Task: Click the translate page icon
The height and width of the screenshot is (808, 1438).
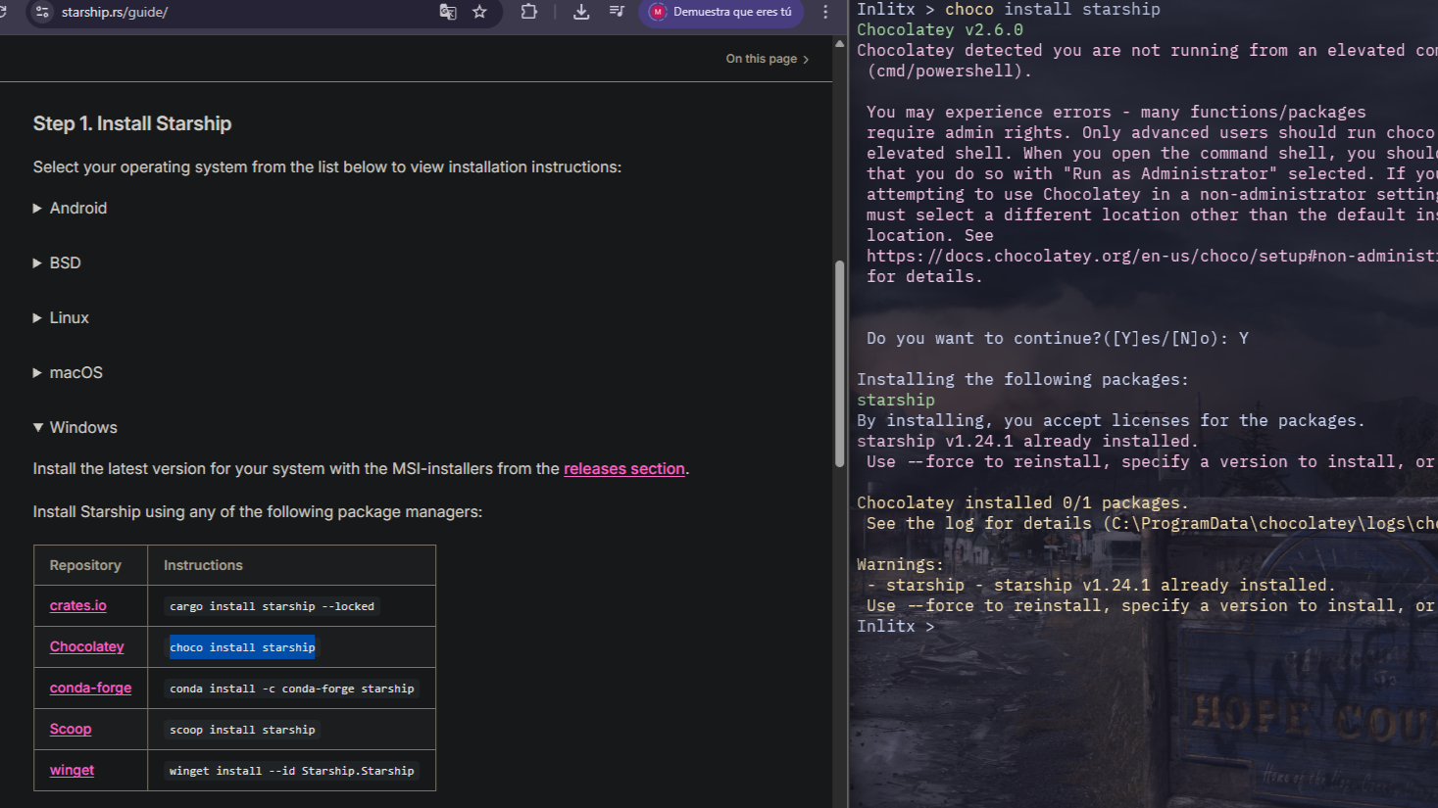Action: (x=448, y=12)
